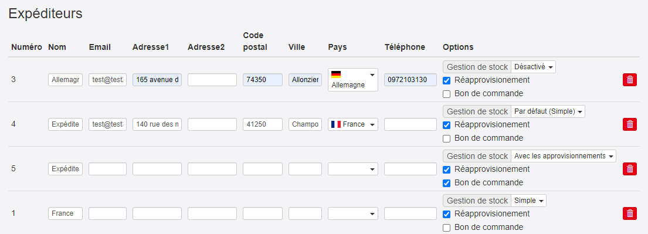Click the postal code field showing 41250
The width and height of the screenshot is (648, 234).
coord(262,124)
